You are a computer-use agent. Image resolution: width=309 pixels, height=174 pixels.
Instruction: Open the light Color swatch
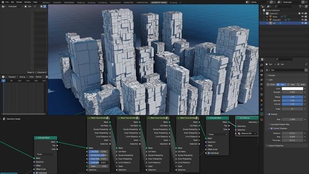[x=293, y=88]
